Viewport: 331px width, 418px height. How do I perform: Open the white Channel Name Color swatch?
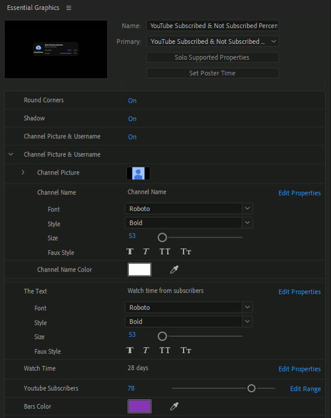tap(139, 270)
